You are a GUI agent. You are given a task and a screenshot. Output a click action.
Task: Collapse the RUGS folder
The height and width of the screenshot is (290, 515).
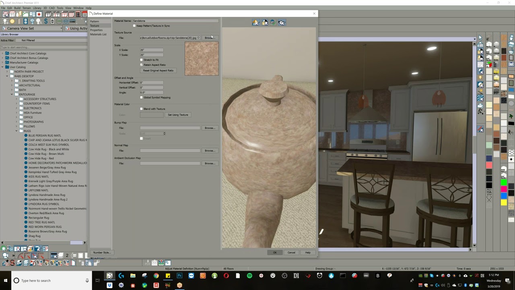pyautogui.click(x=16, y=131)
